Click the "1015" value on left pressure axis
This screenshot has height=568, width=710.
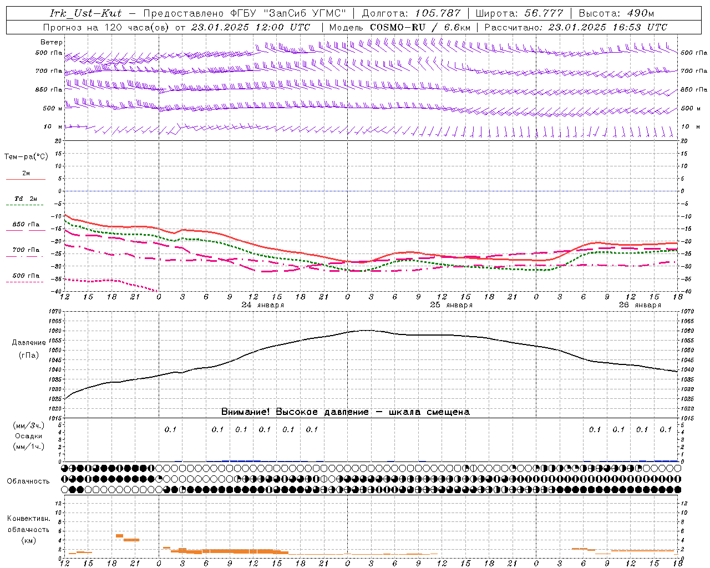(x=54, y=418)
